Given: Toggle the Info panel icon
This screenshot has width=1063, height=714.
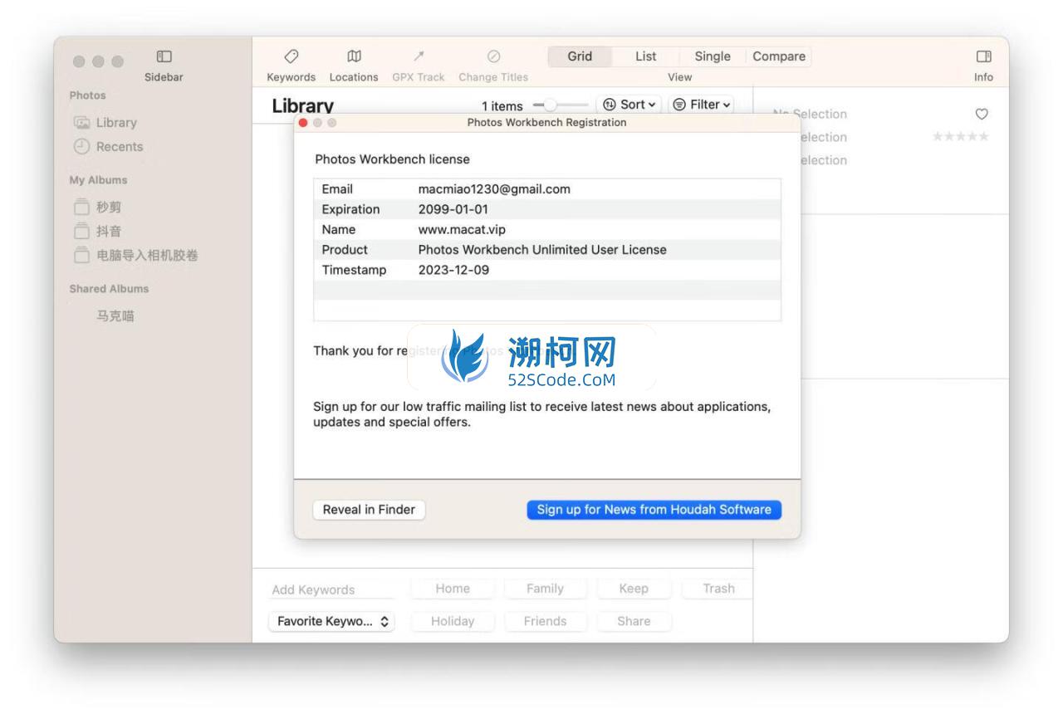Looking at the screenshot, I should [983, 56].
